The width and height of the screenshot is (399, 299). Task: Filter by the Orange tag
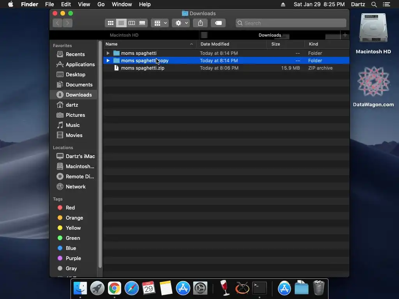click(x=74, y=218)
